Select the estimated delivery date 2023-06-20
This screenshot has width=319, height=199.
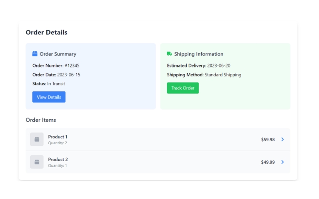219,65
